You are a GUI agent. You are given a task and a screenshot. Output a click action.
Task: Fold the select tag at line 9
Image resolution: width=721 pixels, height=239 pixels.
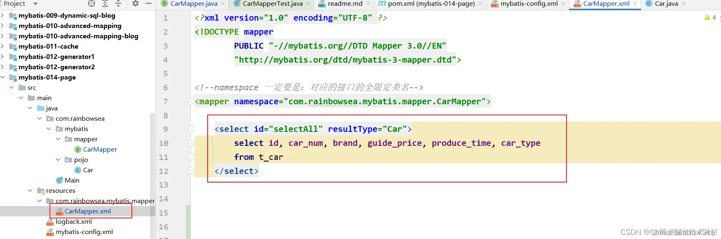[190, 129]
